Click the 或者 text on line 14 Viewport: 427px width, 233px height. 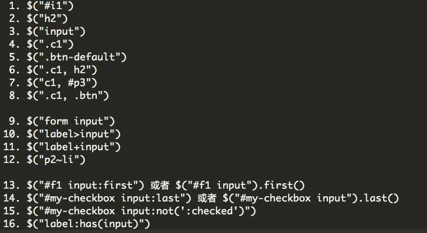pos(209,198)
